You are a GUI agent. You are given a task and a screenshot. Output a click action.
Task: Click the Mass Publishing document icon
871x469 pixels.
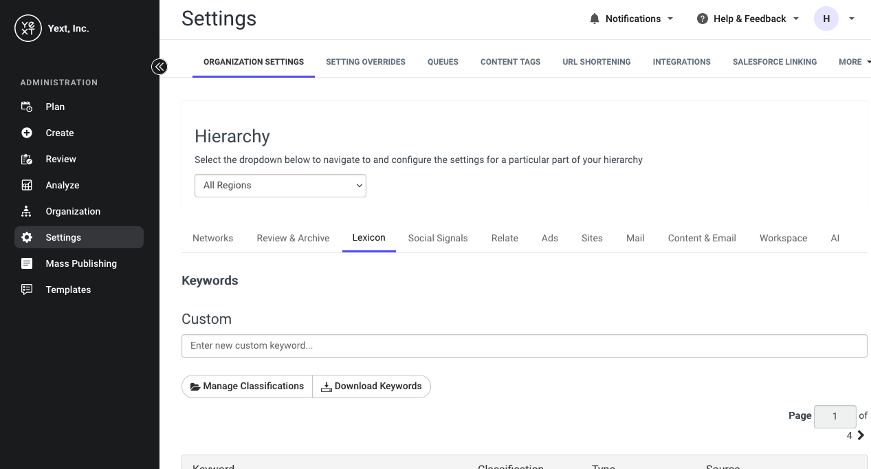pyautogui.click(x=27, y=263)
